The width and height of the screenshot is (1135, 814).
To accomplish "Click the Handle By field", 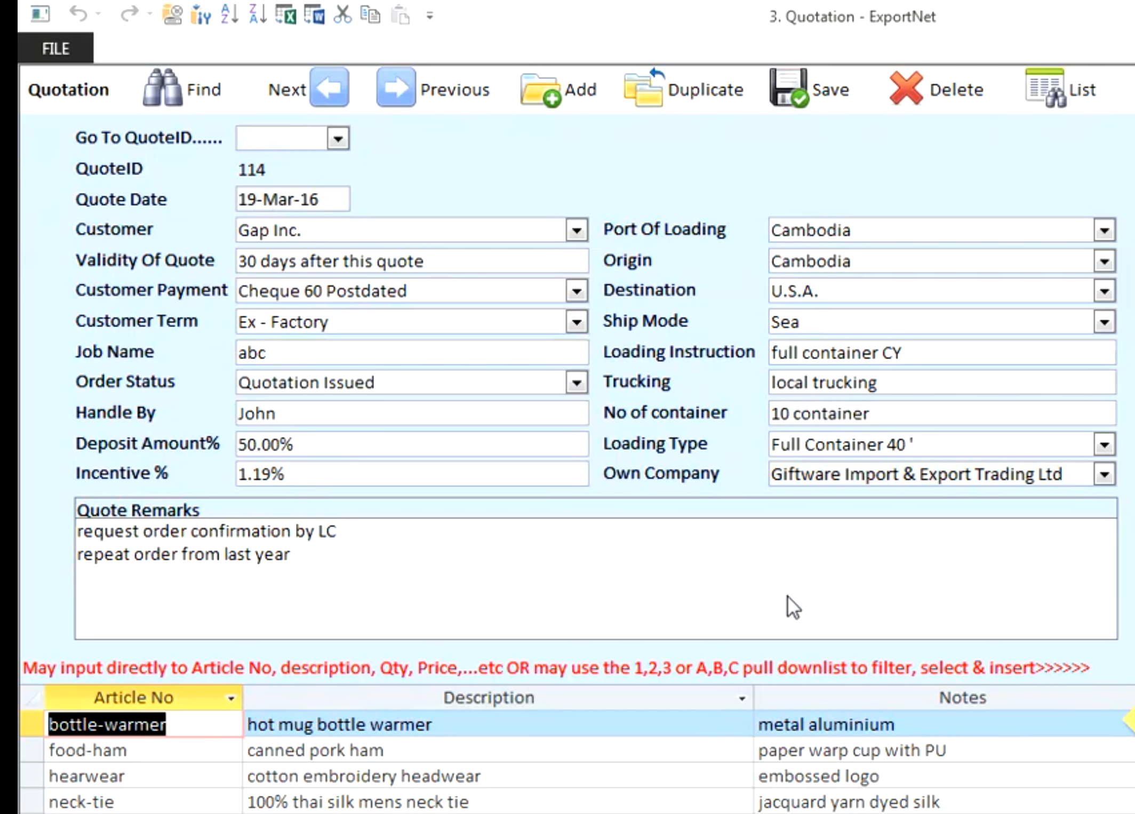I will tap(412, 413).
